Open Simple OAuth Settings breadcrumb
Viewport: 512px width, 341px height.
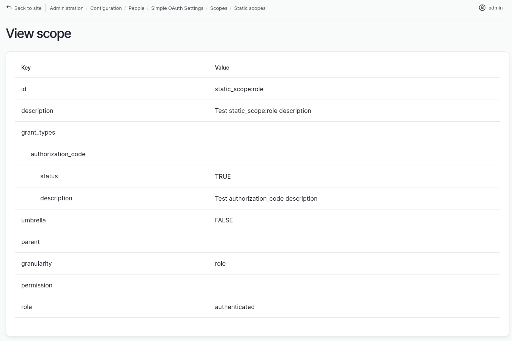point(177,8)
